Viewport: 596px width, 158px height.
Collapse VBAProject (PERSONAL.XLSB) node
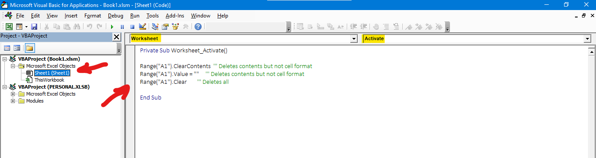click(x=5, y=87)
